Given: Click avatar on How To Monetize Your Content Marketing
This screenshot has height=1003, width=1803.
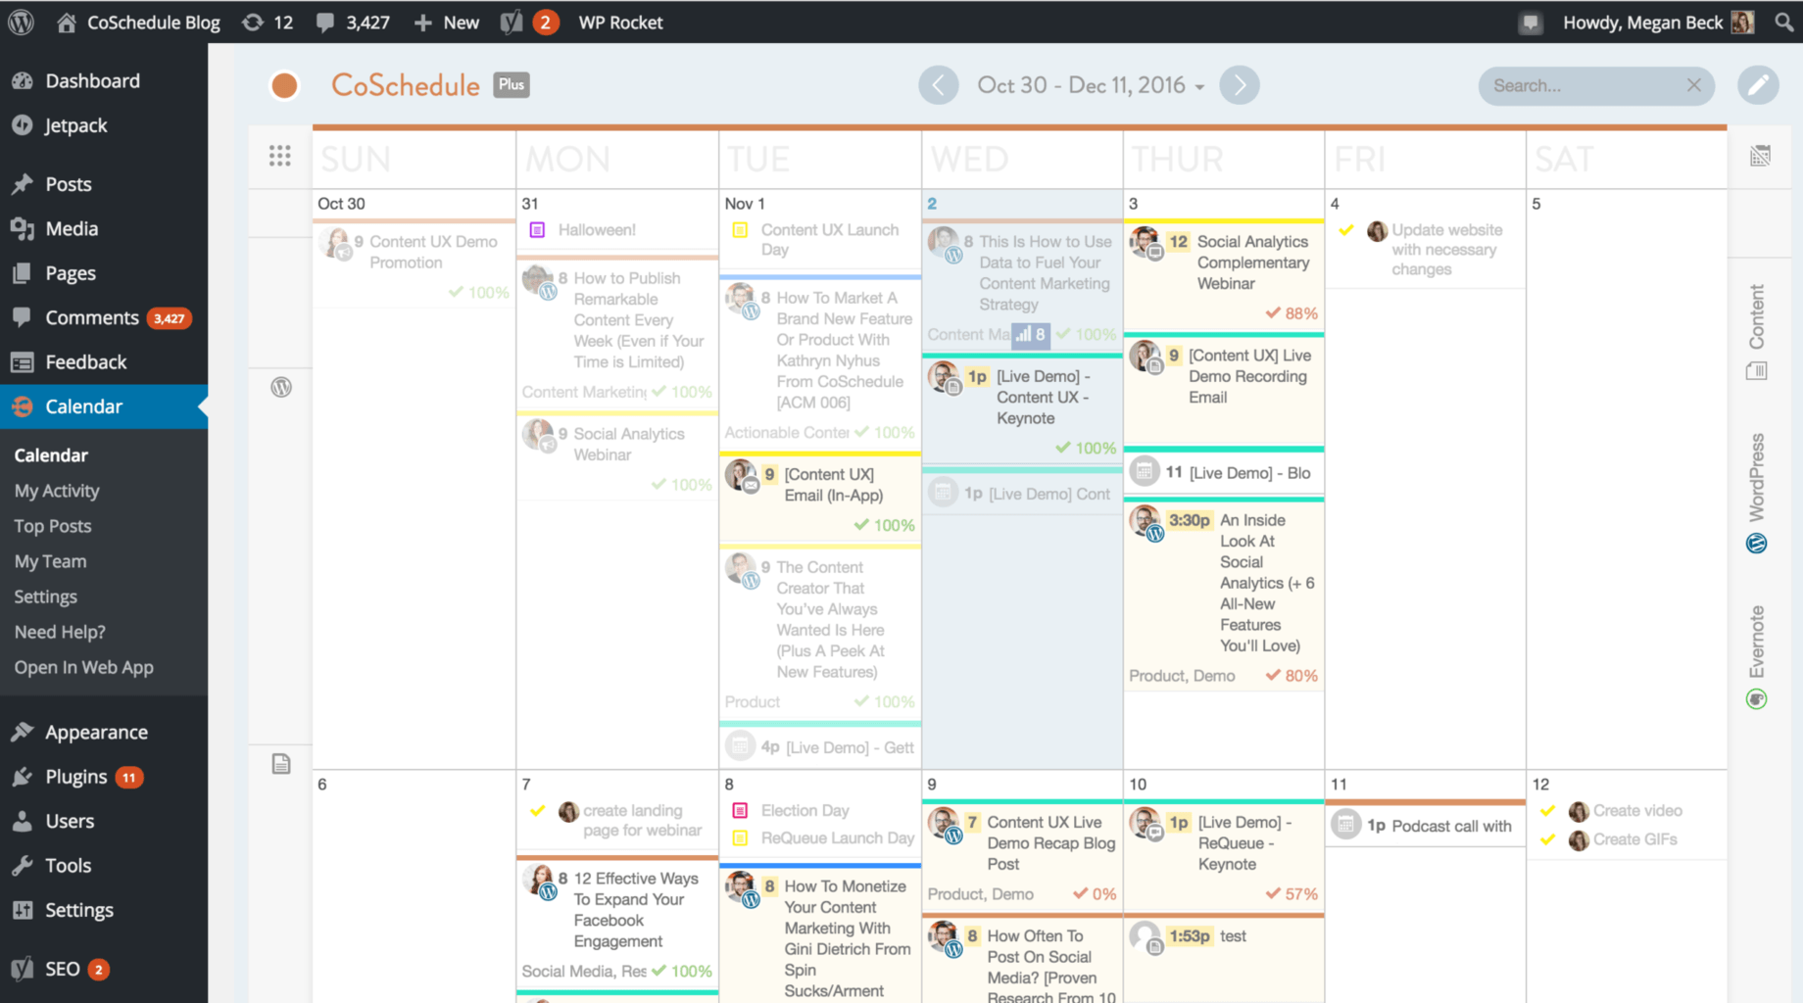Looking at the screenshot, I should pos(742,888).
